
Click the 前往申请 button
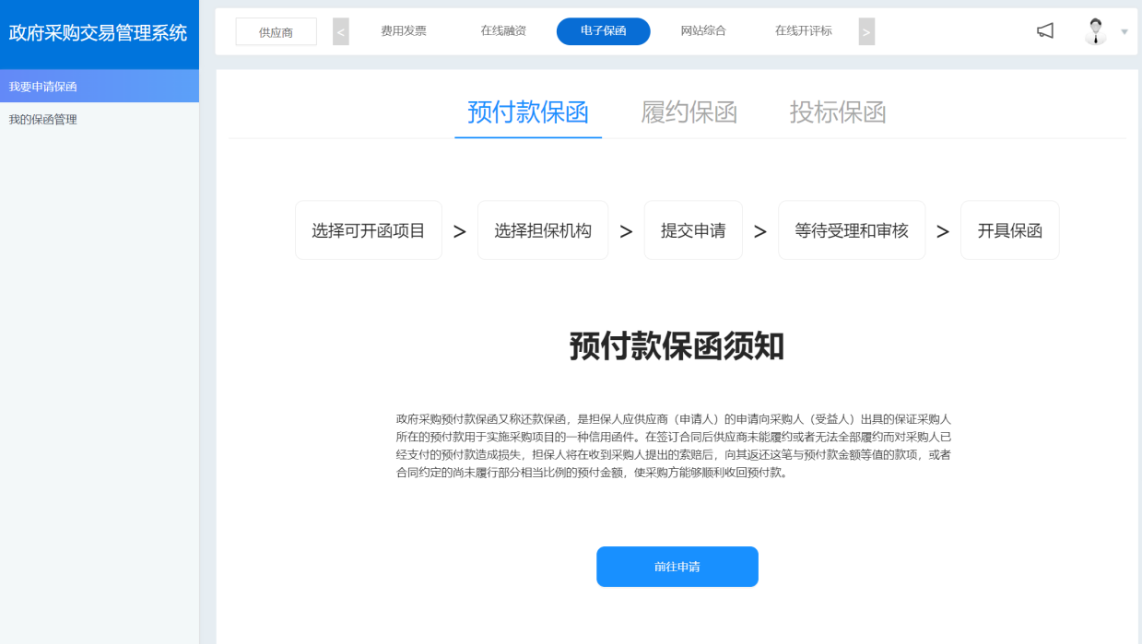click(x=677, y=567)
